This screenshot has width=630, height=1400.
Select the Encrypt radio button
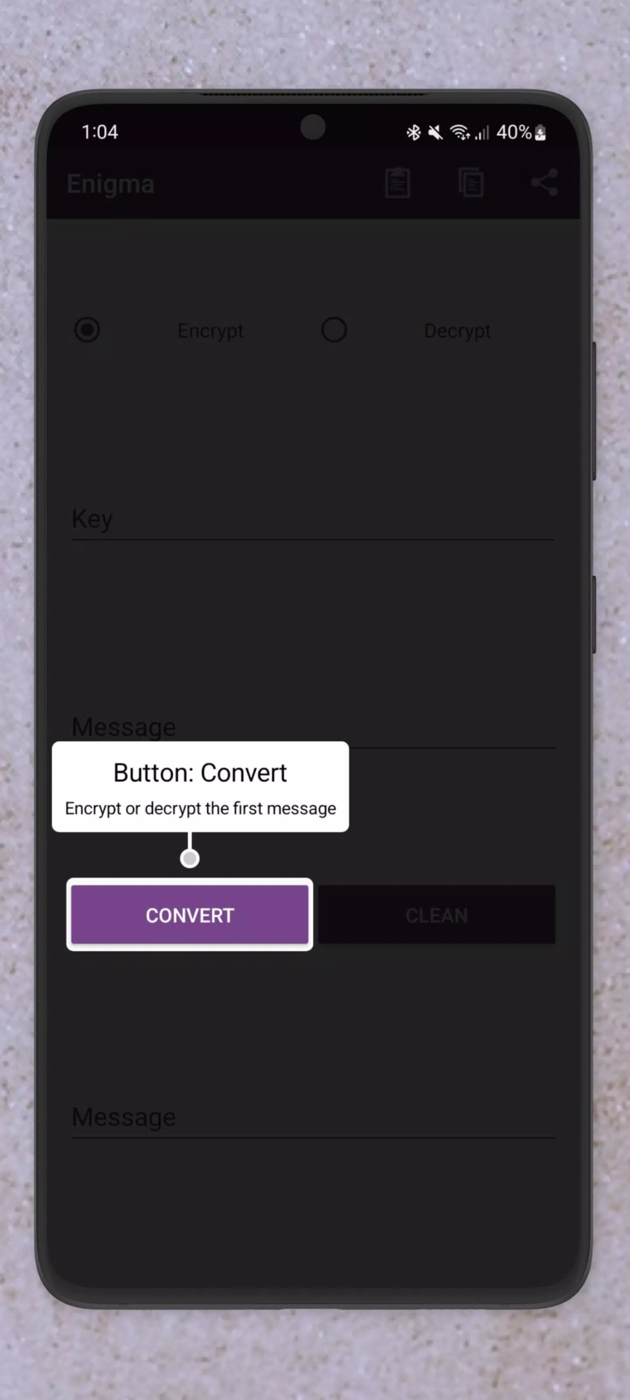click(87, 330)
